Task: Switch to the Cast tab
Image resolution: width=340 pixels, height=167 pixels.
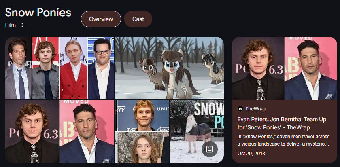Action: 138,19
